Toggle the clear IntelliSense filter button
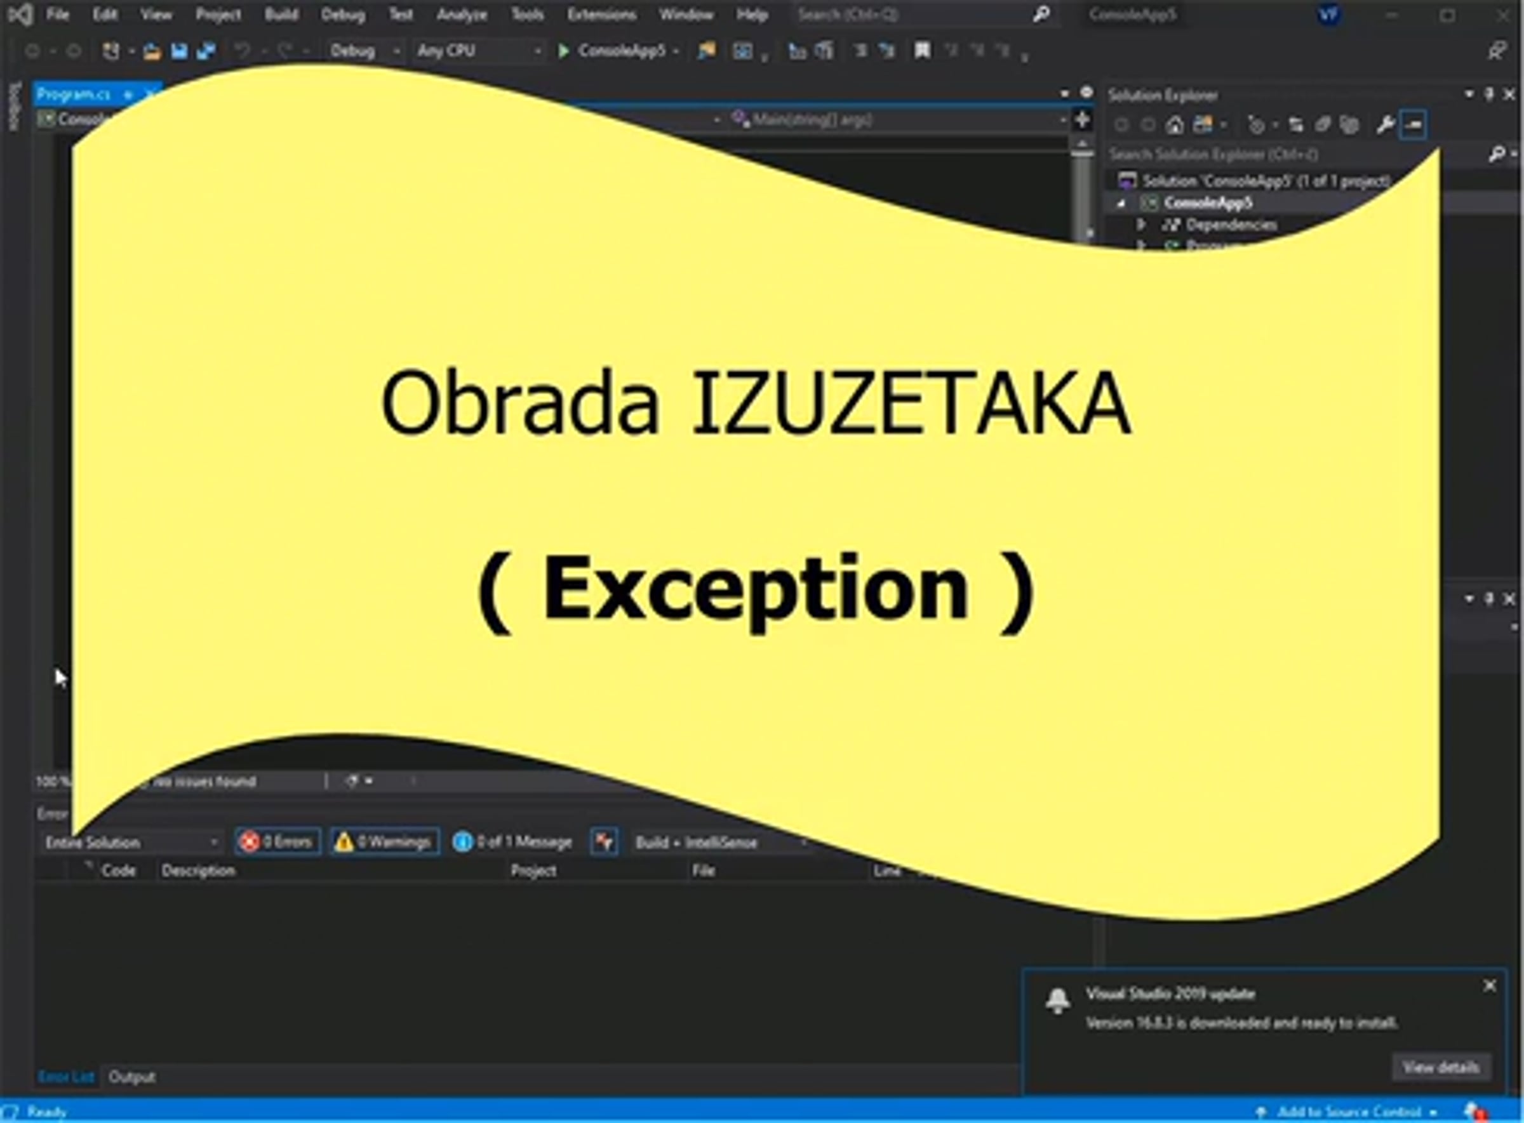The height and width of the screenshot is (1123, 1524). point(603,841)
